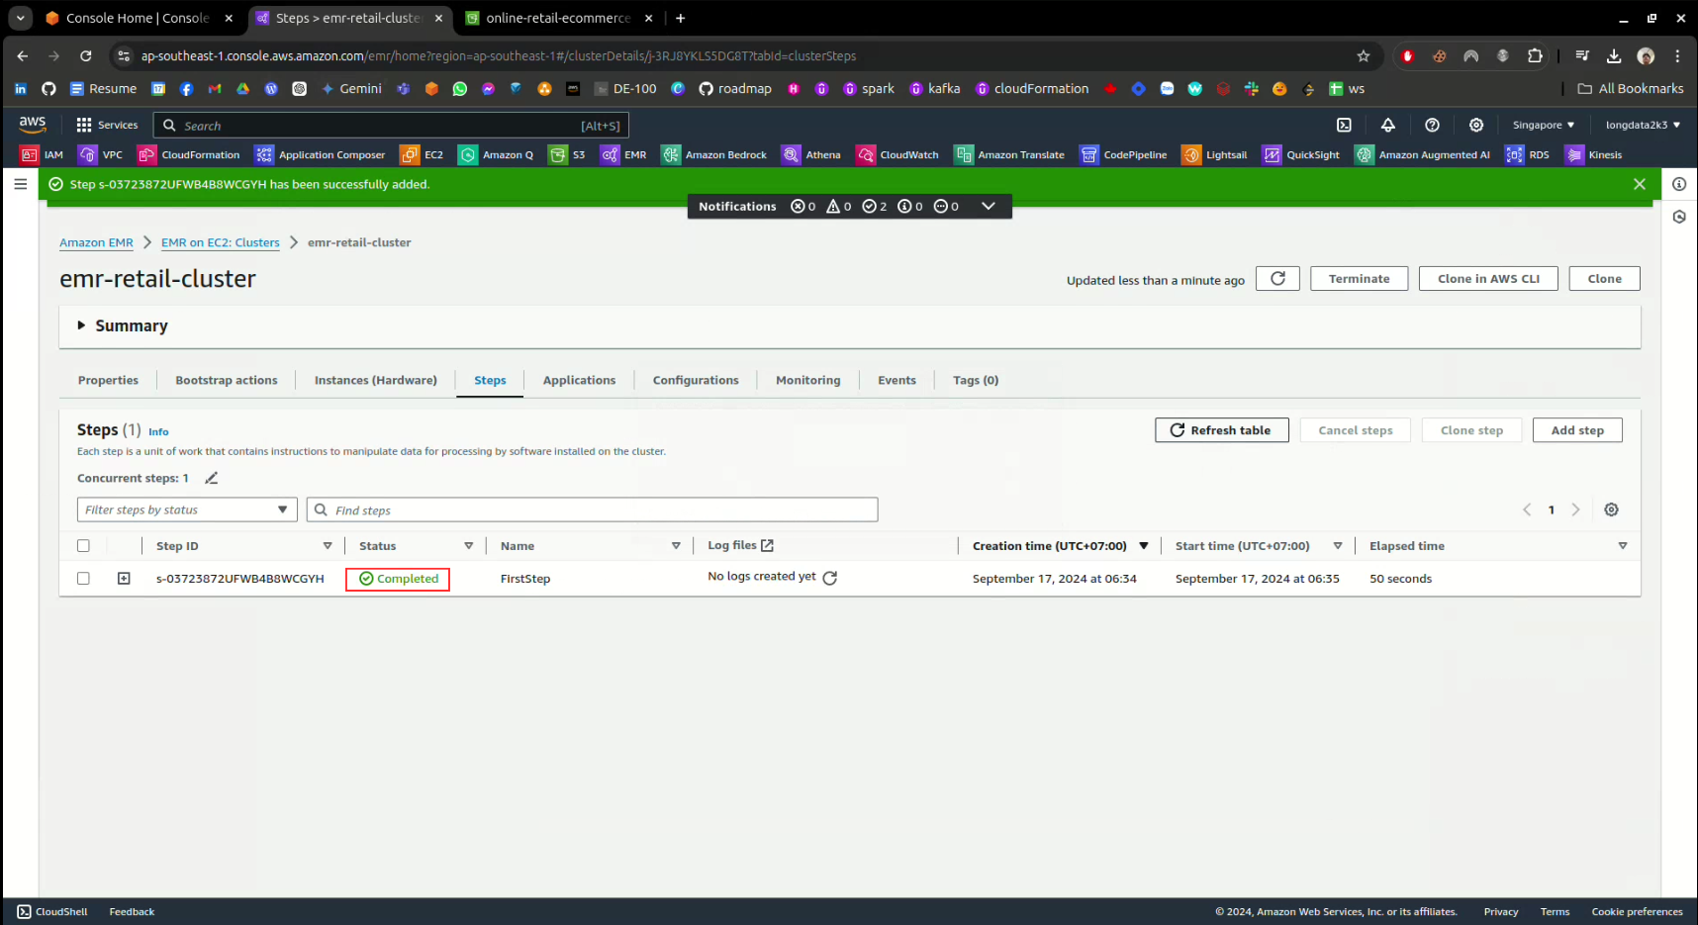The height and width of the screenshot is (925, 1698).
Task: Open the EMR on EC2: Clusters breadcrumb link
Action: pos(220,242)
